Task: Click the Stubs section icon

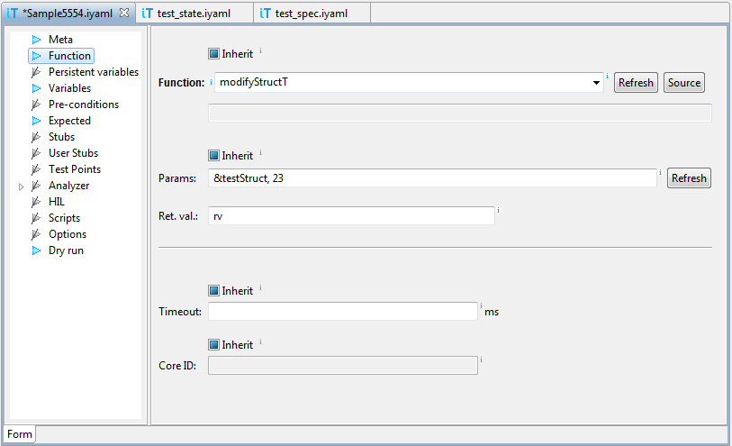Action: pyautogui.click(x=36, y=137)
